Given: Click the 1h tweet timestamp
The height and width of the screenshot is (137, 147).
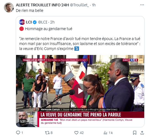Looking at the screenshot, I should click(94, 5).
